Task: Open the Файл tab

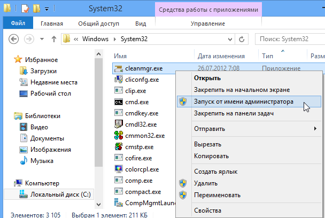Action: pos(18,23)
